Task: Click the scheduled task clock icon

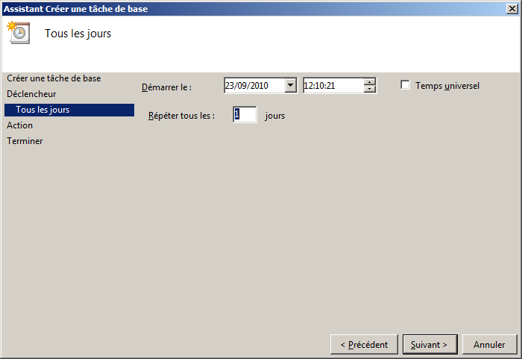Action: pyautogui.click(x=18, y=33)
